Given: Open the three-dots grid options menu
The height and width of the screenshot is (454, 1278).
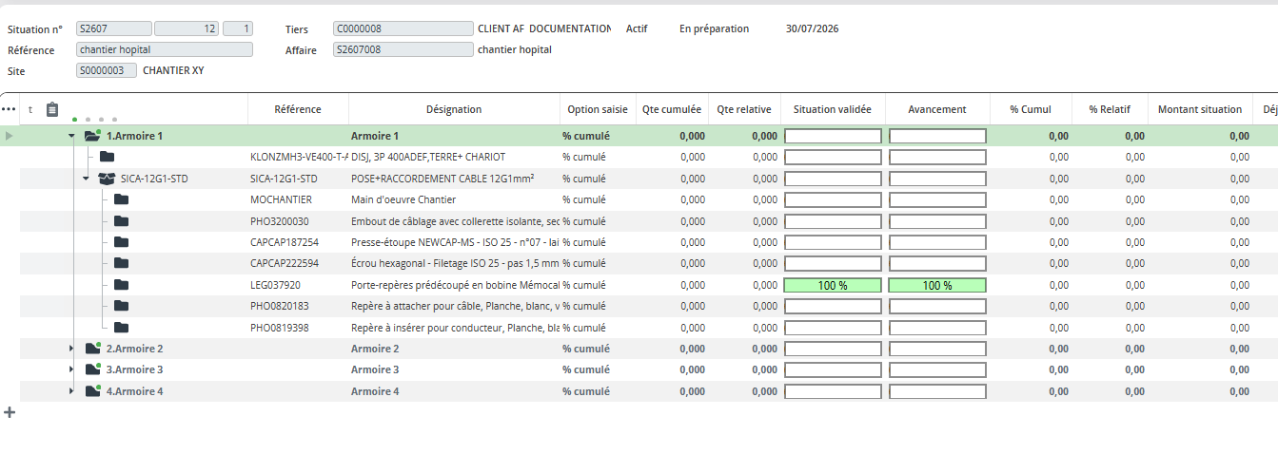Looking at the screenshot, I should (x=9, y=109).
